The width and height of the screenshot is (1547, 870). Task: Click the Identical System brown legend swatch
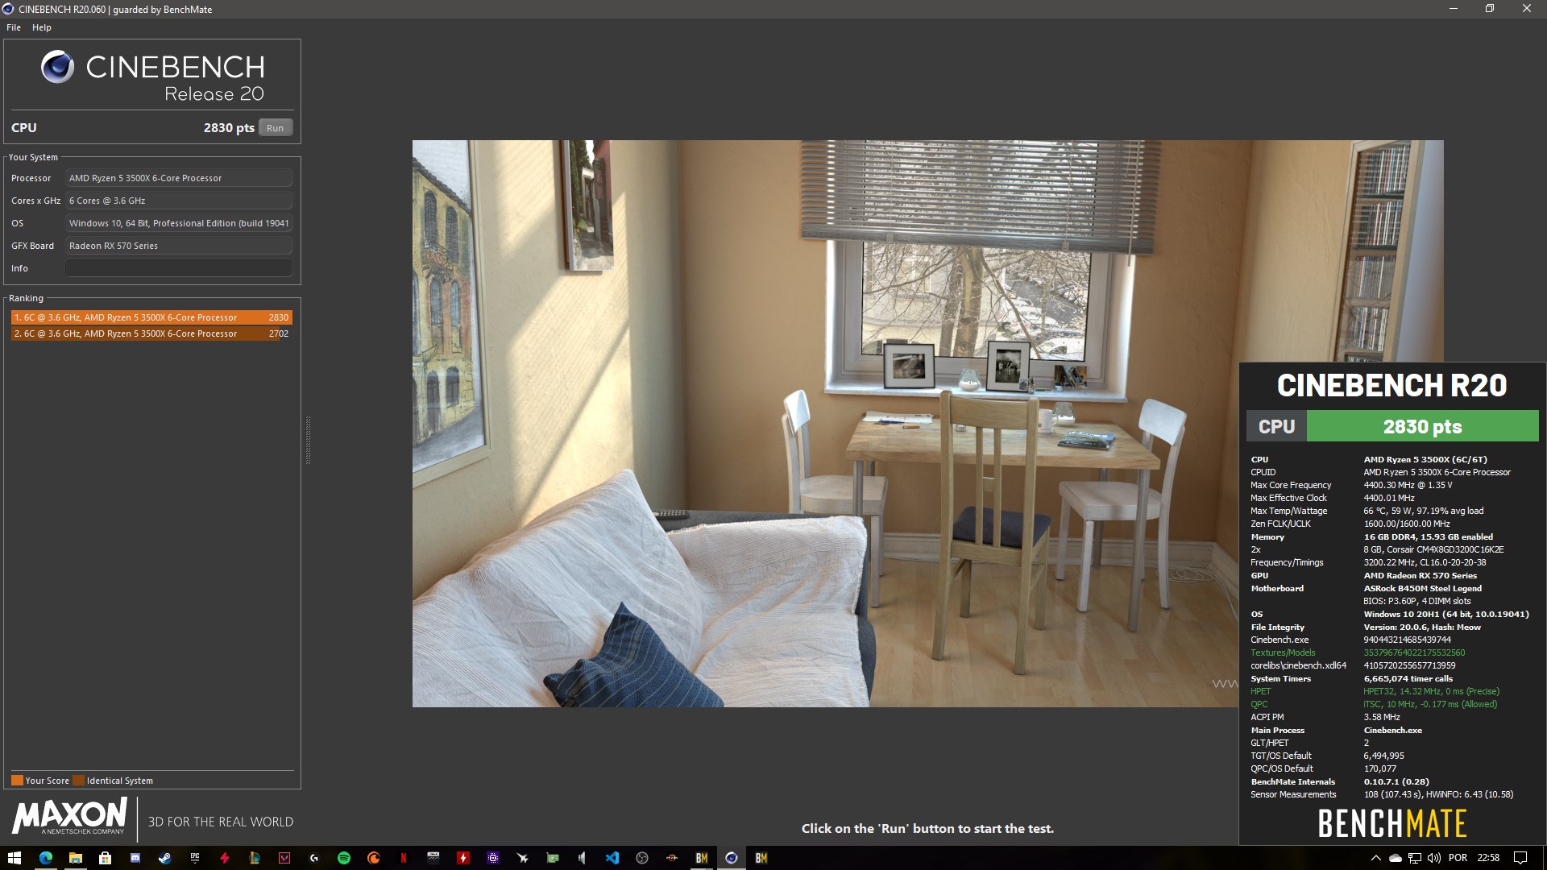click(x=78, y=780)
